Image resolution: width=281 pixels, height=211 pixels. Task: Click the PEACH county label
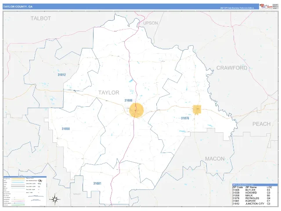[261, 124]
